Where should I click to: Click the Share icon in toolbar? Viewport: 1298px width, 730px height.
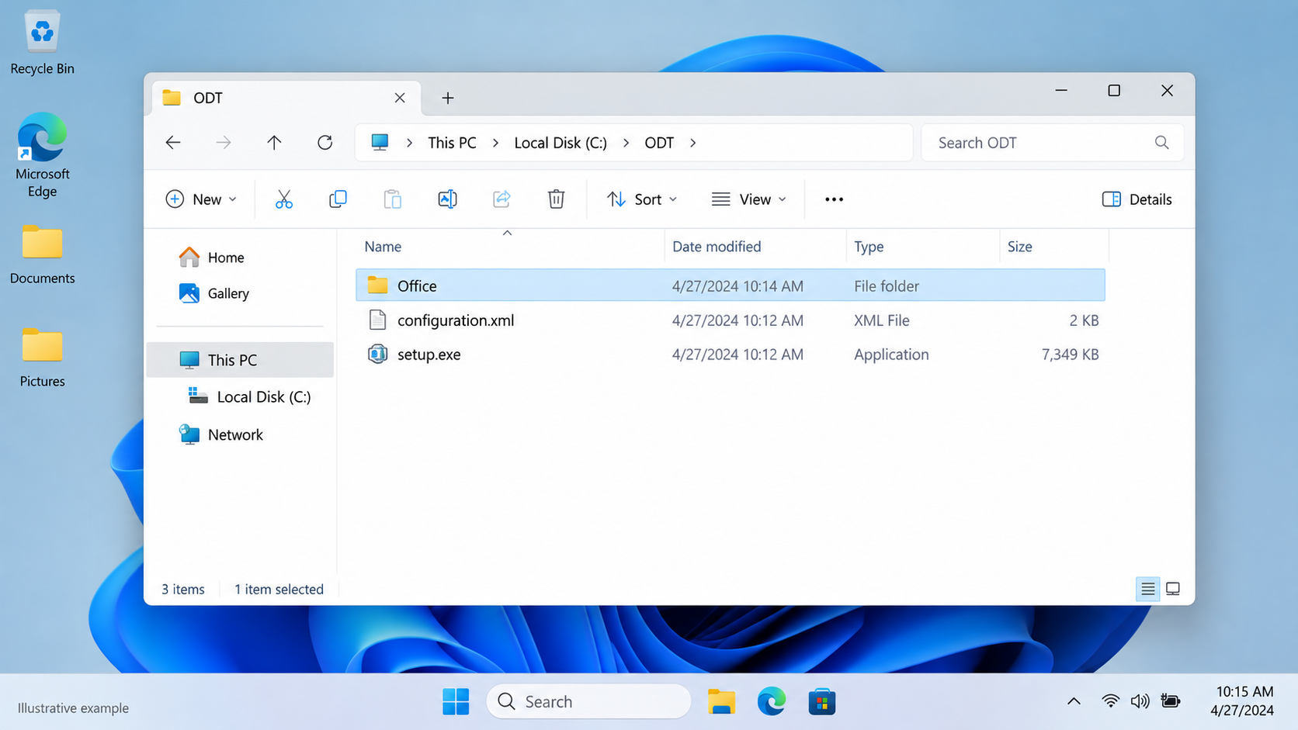pos(501,199)
